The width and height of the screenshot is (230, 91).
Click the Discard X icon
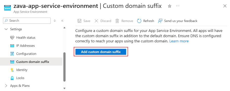click(x=96, y=21)
